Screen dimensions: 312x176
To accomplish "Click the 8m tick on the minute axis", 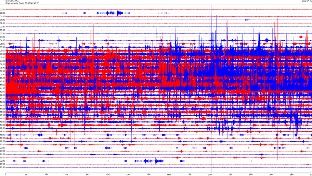I will tap(87, 175).
